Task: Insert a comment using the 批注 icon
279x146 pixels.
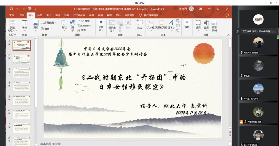Action: pos(139,23)
